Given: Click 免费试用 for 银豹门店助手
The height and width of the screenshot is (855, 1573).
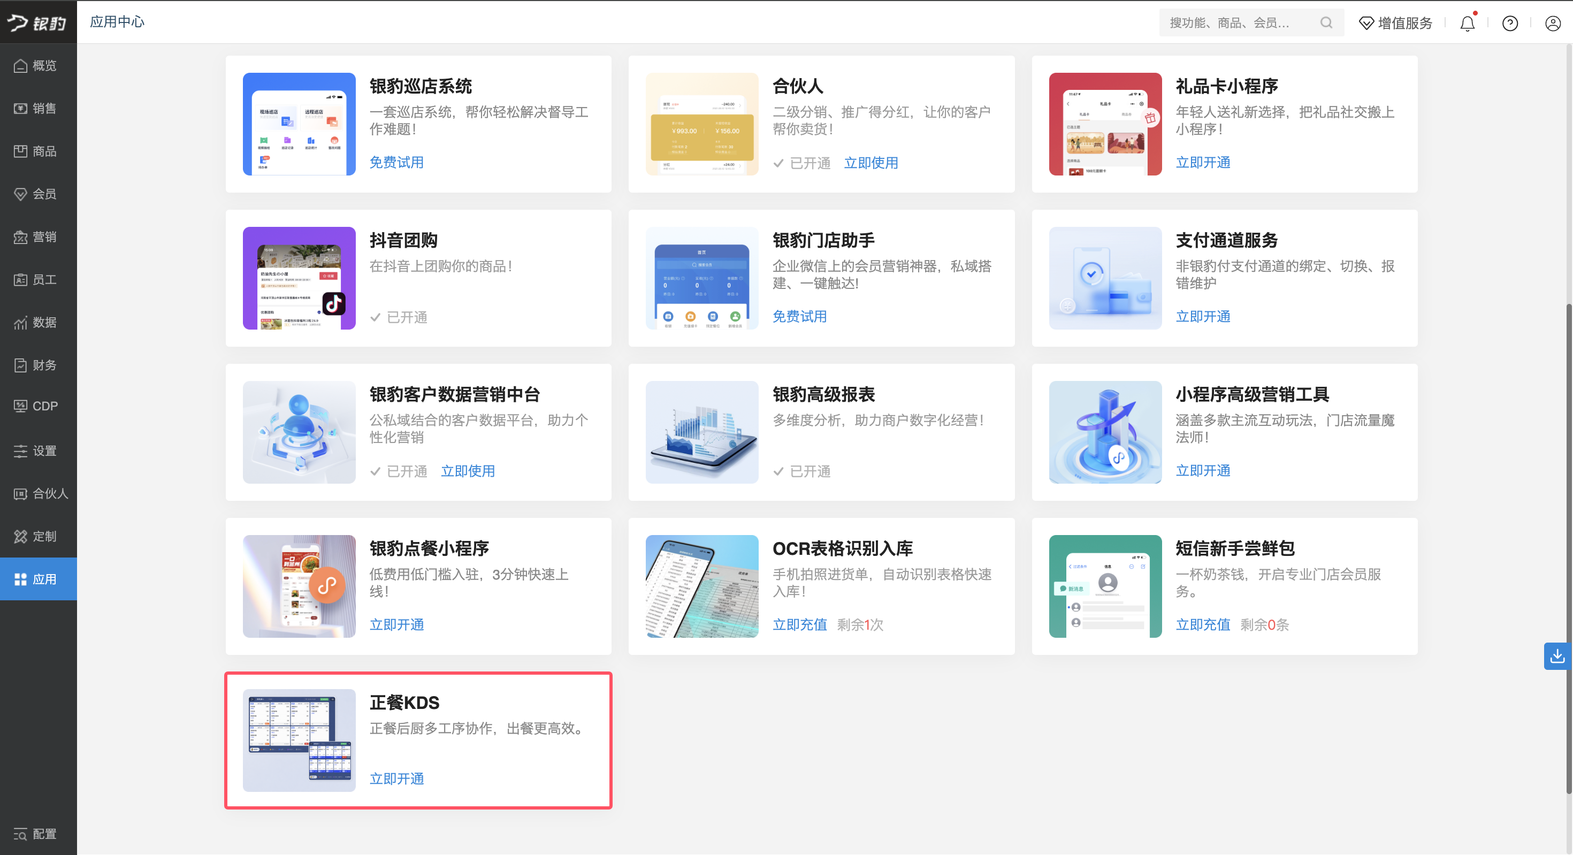Looking at the screenshot, I should tap(799, 316).
